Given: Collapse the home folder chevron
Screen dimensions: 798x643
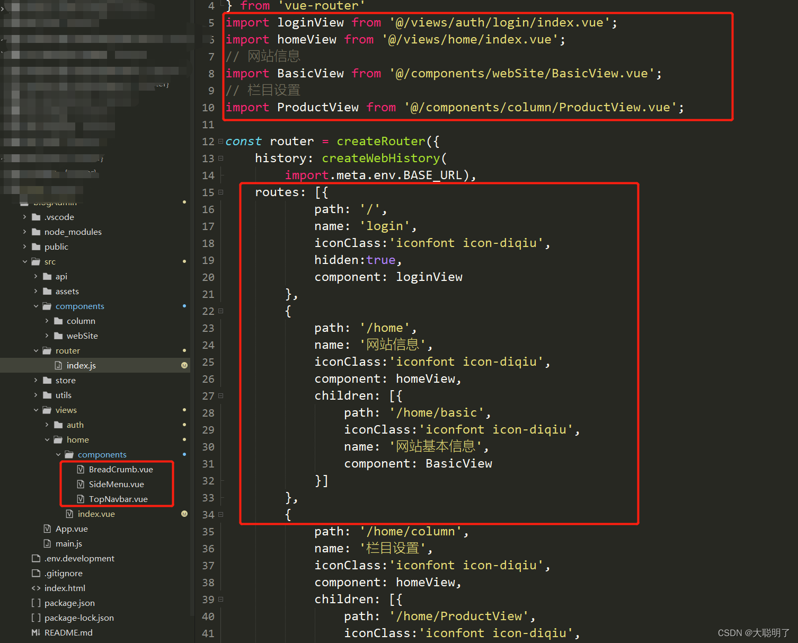Looking at the screenshot, I should click(x=47, y=439).
